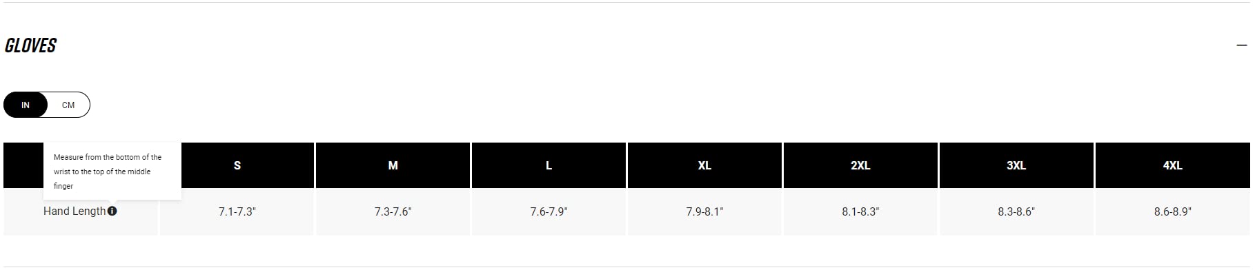Collapse the Gloves section with minus icon

coord(1242,45)
